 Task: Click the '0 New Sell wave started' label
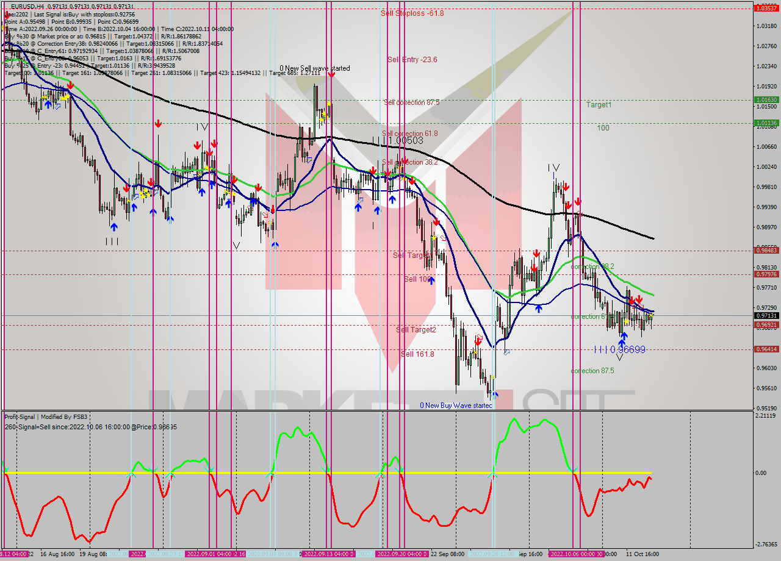(315, 68)
